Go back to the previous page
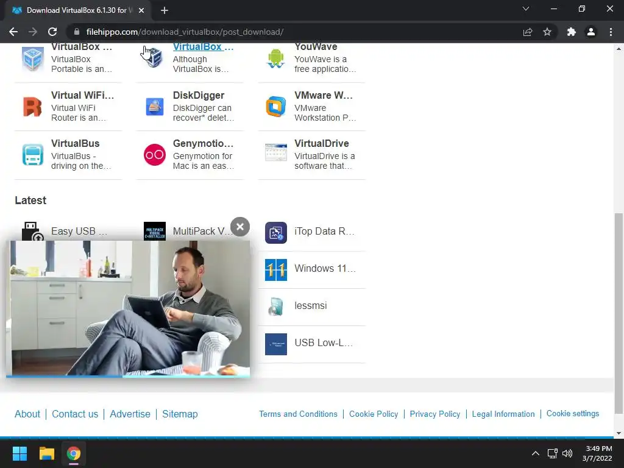The image size is (624, 468). (13, 32)
